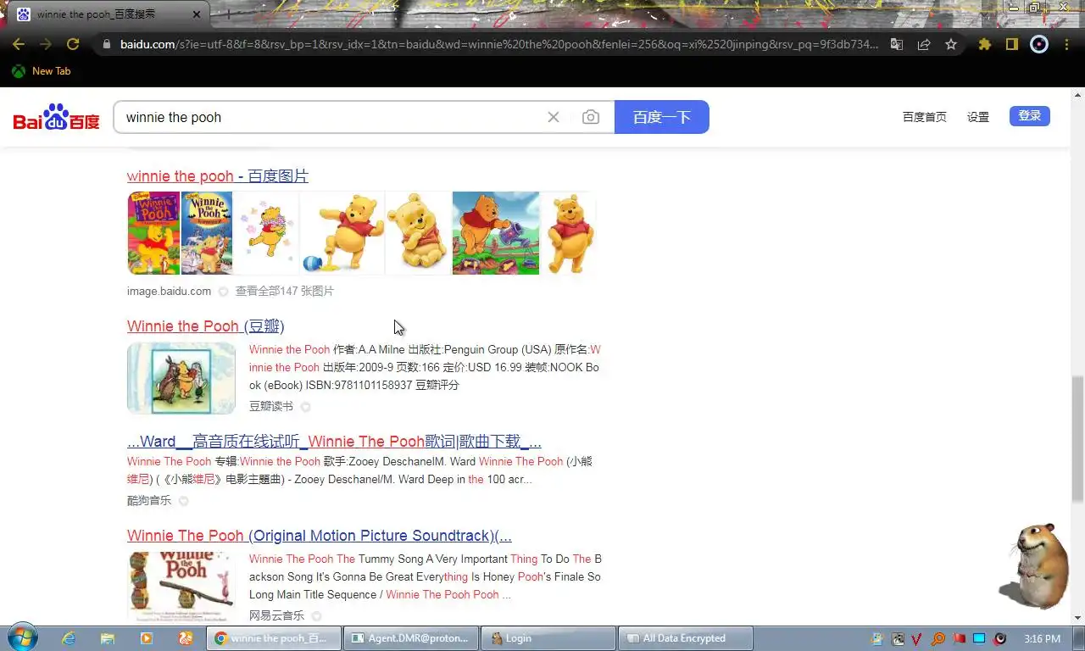Open Chrome's three-dot menu
The image size is (1085, 651).
(1066, 44)
